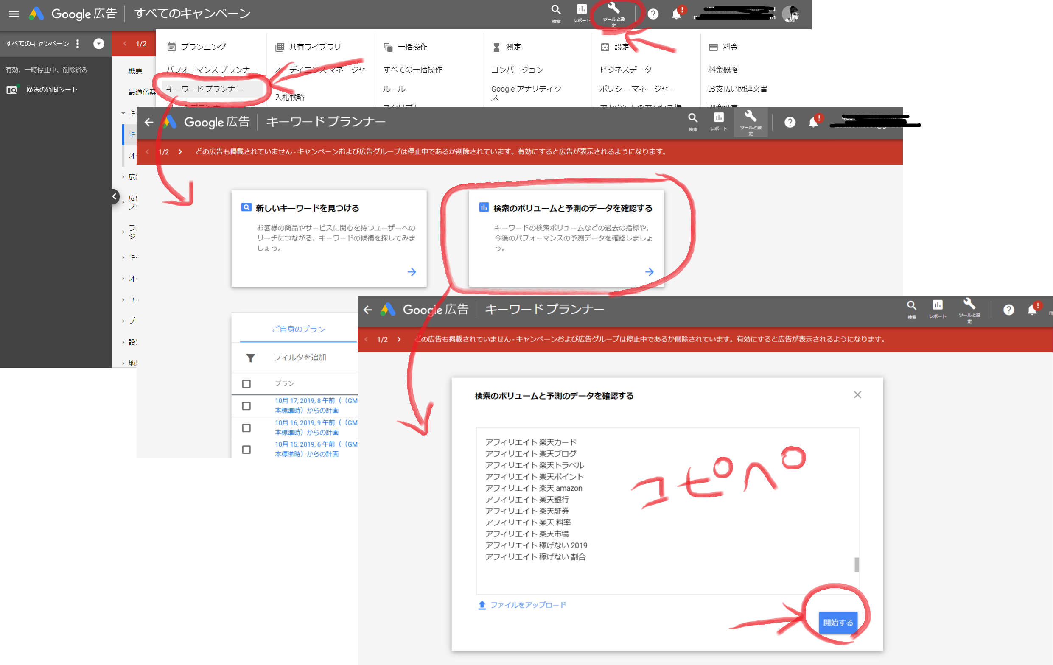Switch to ご自身のプラン tab
This screenshot has height=665, width=1053.
point(298,329)
